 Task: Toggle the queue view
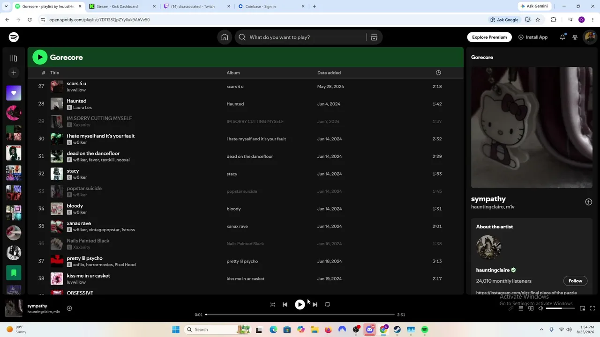[x=521, y=308]
